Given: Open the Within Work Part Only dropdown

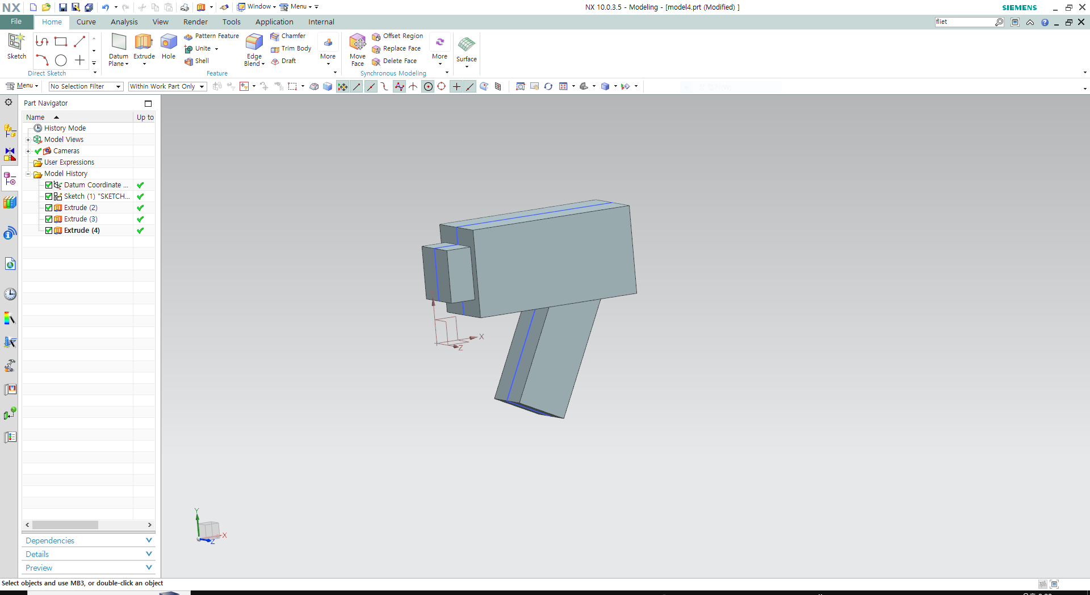Looking at the screenshot, I should coord(167,86).
